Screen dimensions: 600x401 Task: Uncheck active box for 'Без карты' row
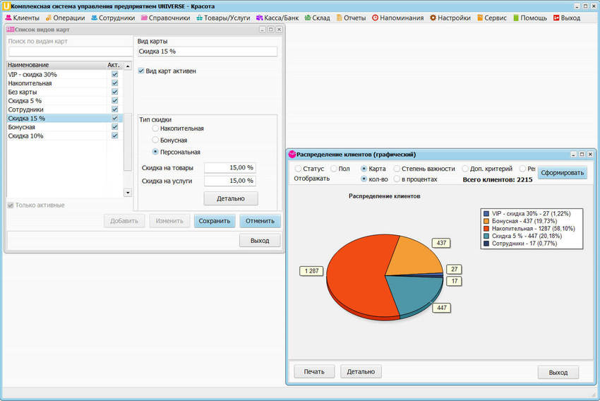tap(115, 92)
